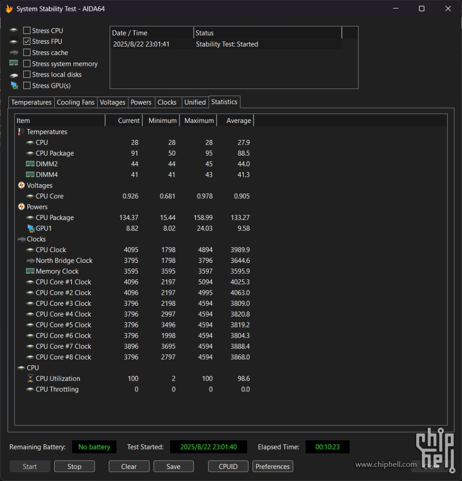This screenshot has width=462, height=481.
Task: Select the Statistics tab
Action: pyautogui.click(x=224, y=102)
